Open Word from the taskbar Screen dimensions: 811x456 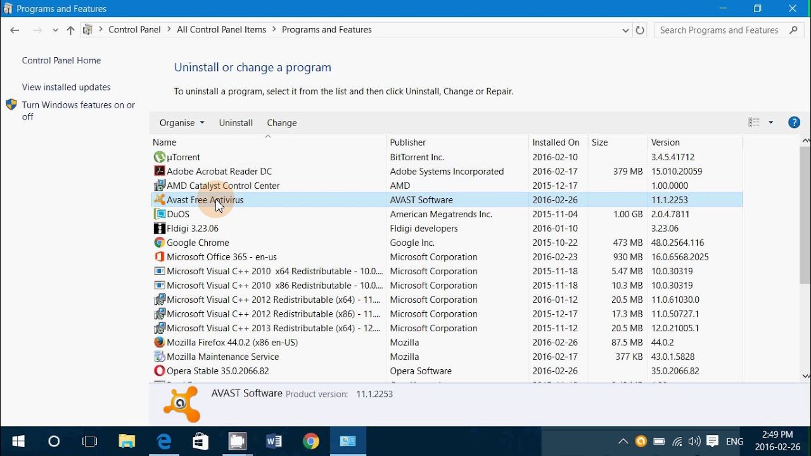pyautogui.click(x=274, y=441)
